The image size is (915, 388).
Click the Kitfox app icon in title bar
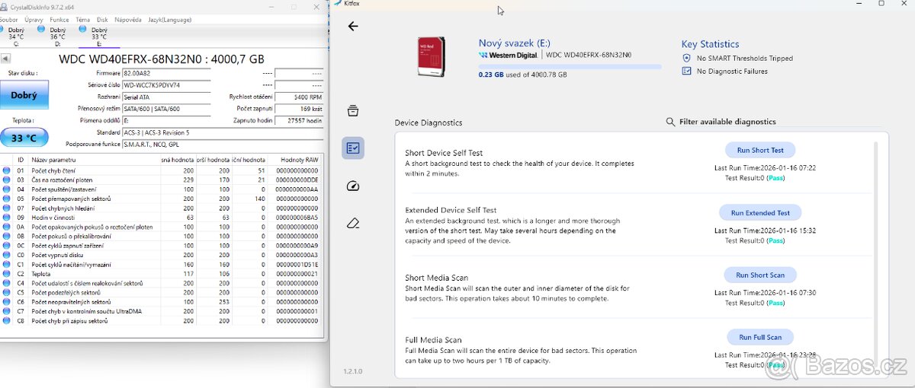tap(337, 3)
